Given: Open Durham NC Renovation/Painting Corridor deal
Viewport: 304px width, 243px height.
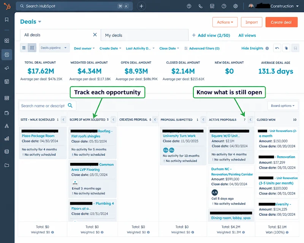Looking at the screenshot, I should [x=232, y=172].
